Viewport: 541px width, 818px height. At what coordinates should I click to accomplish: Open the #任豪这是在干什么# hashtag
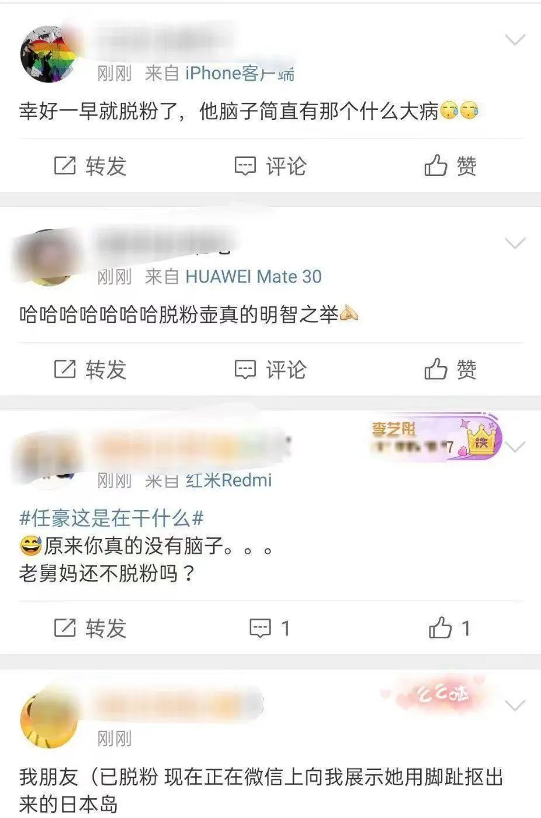point(112,518)
